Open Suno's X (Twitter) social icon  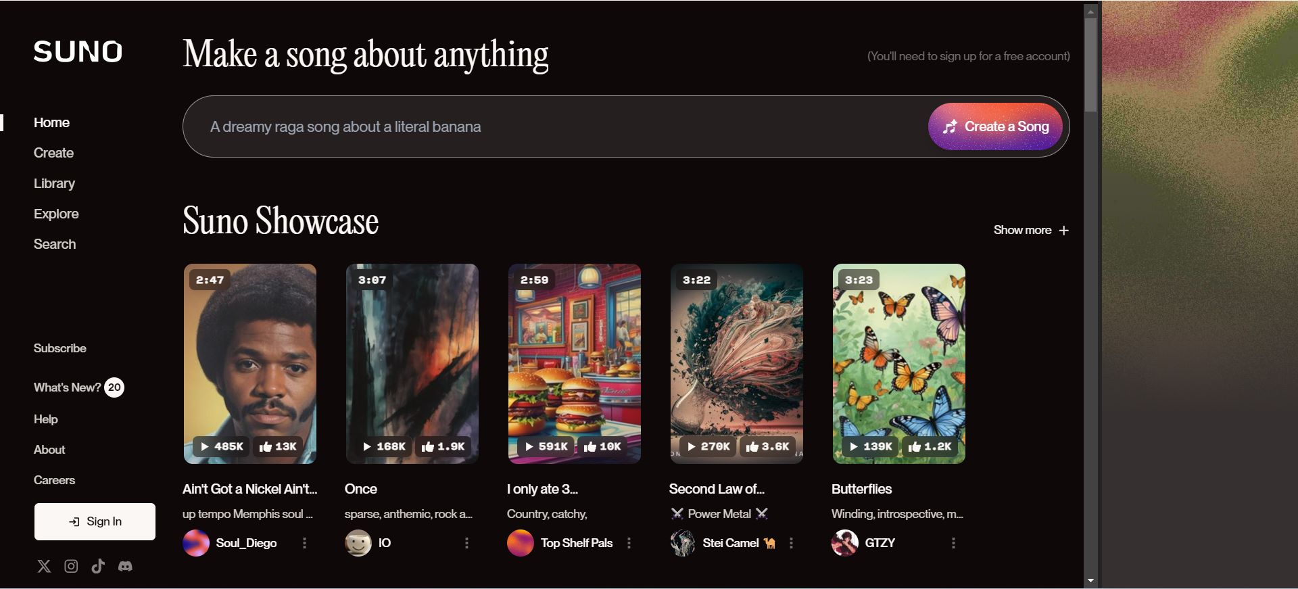(44, 566)
